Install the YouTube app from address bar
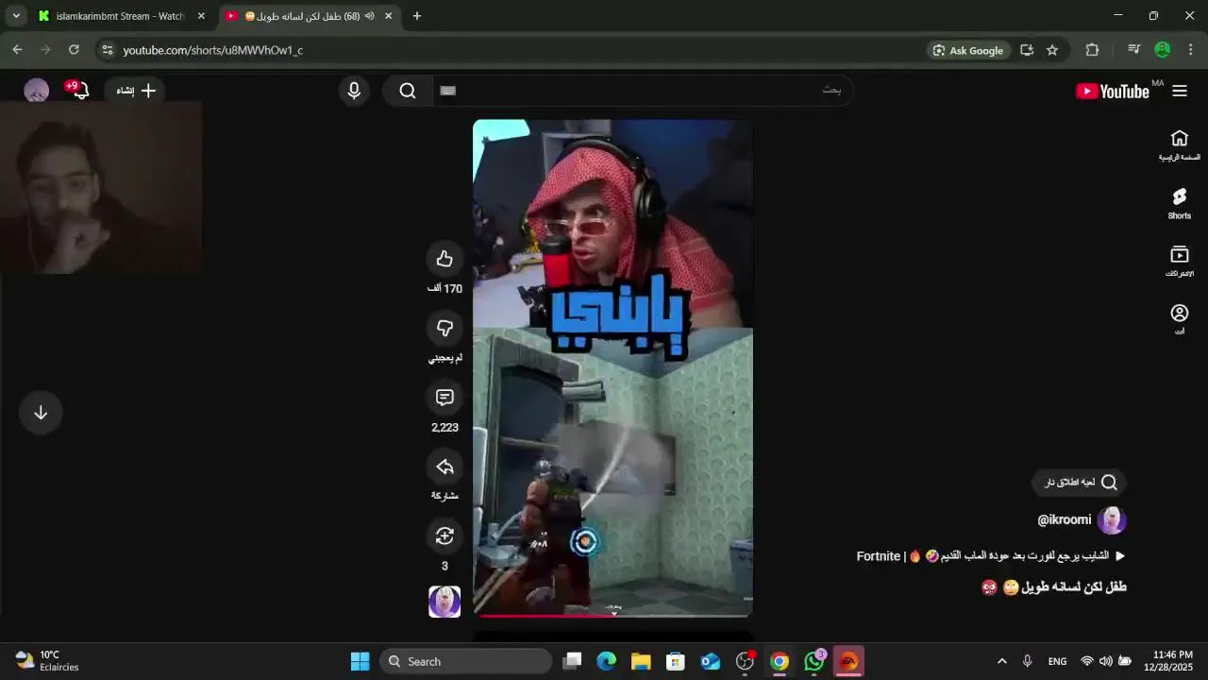 coord(1027,50)
